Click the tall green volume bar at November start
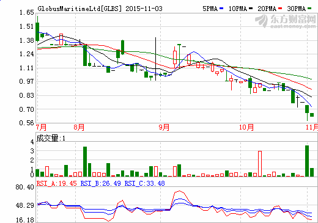 [307, 161]
